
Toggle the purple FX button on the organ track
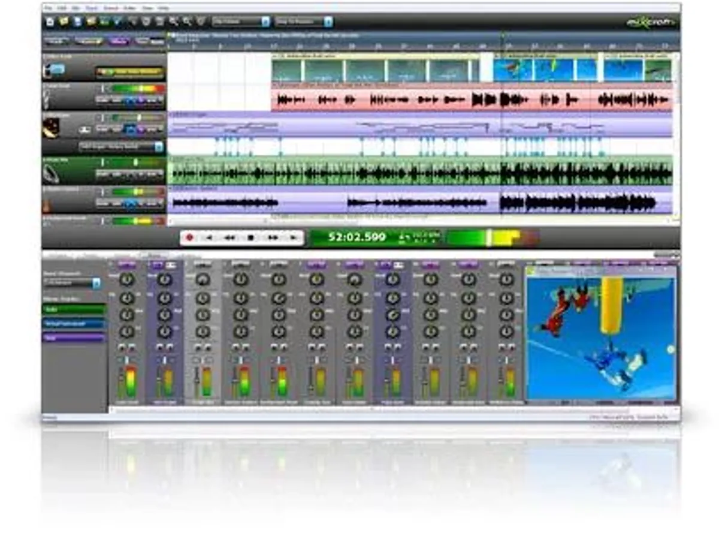coord(141,129)
